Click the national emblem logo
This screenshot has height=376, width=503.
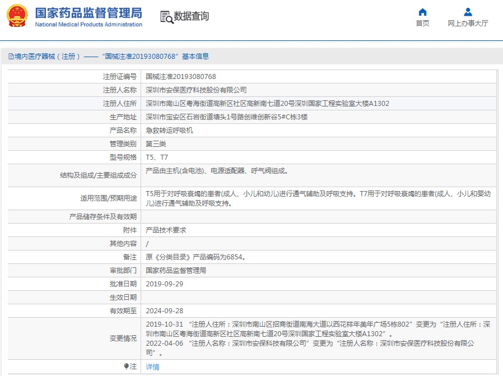point(17,16)
